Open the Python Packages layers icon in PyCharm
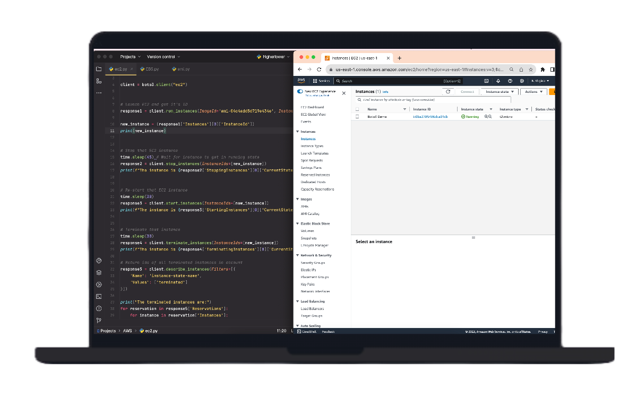The width and height of the screenshot is (637, 397). [x=99, y=273]
